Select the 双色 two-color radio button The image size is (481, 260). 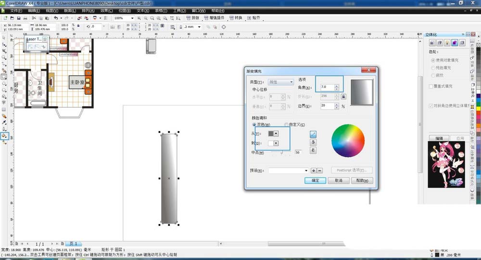point(254,125)
